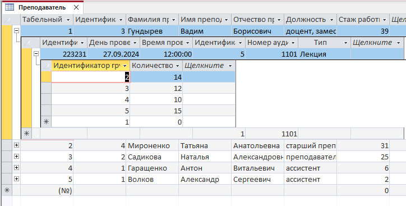Click the cell with count 15
Image resolution: width=406 pixels, height=206 pixels.
[156, 111]
